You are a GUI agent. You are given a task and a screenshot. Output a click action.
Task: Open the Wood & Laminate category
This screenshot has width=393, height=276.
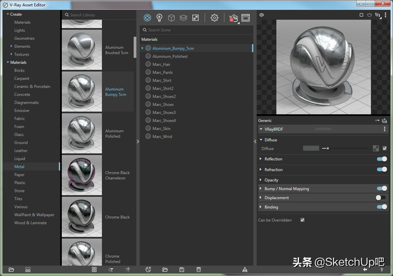coord(31,223)
